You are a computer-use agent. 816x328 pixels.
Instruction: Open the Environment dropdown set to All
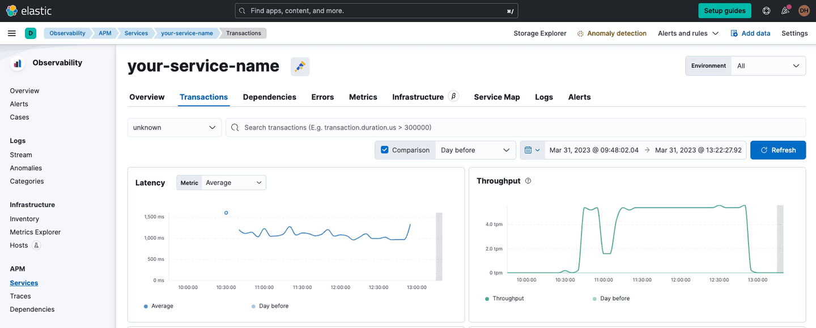[x=768, y=66]
